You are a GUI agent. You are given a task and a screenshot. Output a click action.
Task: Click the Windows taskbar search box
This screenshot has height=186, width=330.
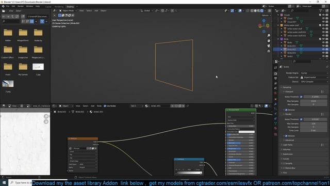pos(20,182)
